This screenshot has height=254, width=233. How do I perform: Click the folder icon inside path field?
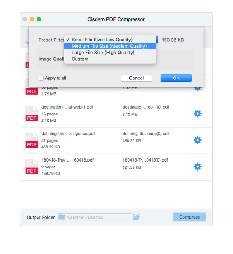point(62,217)
